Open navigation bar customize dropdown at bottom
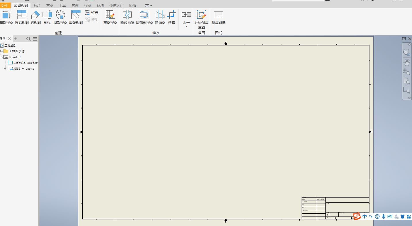This screenshot has height=226, width=412. [409, 98]
